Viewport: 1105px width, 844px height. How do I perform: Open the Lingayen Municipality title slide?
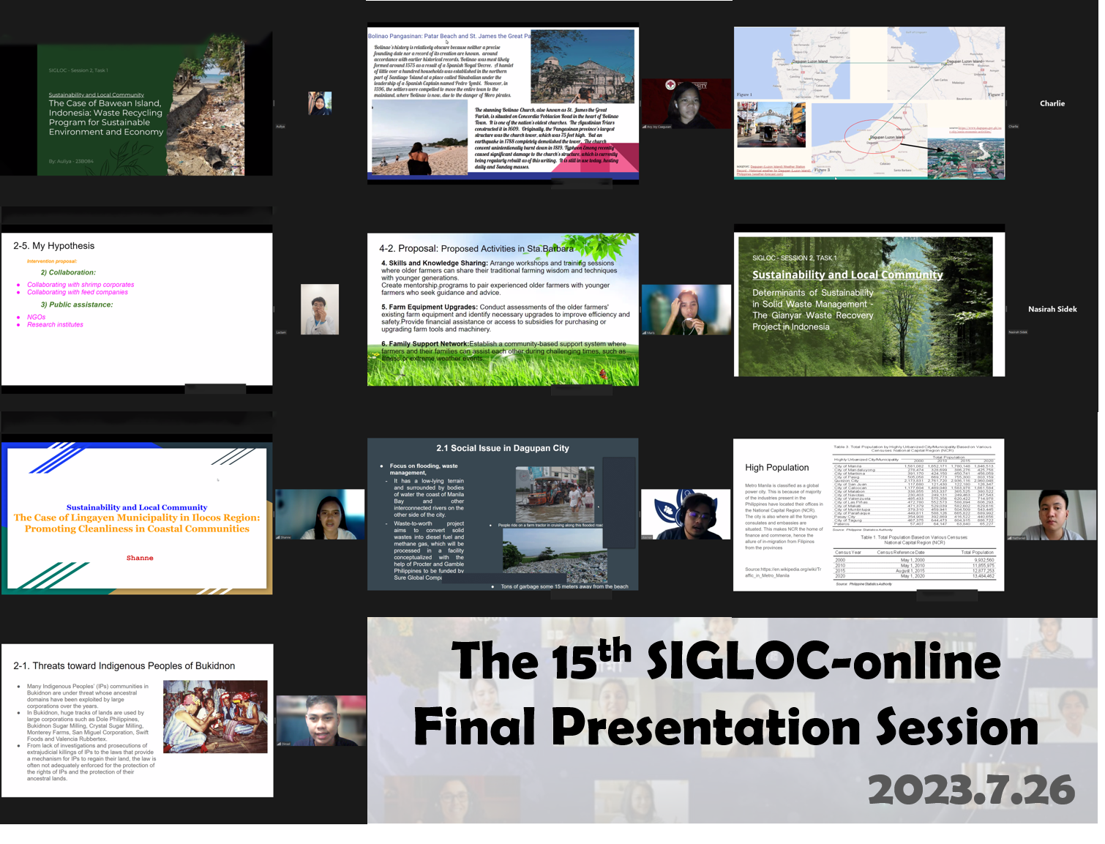coord(137,518)
